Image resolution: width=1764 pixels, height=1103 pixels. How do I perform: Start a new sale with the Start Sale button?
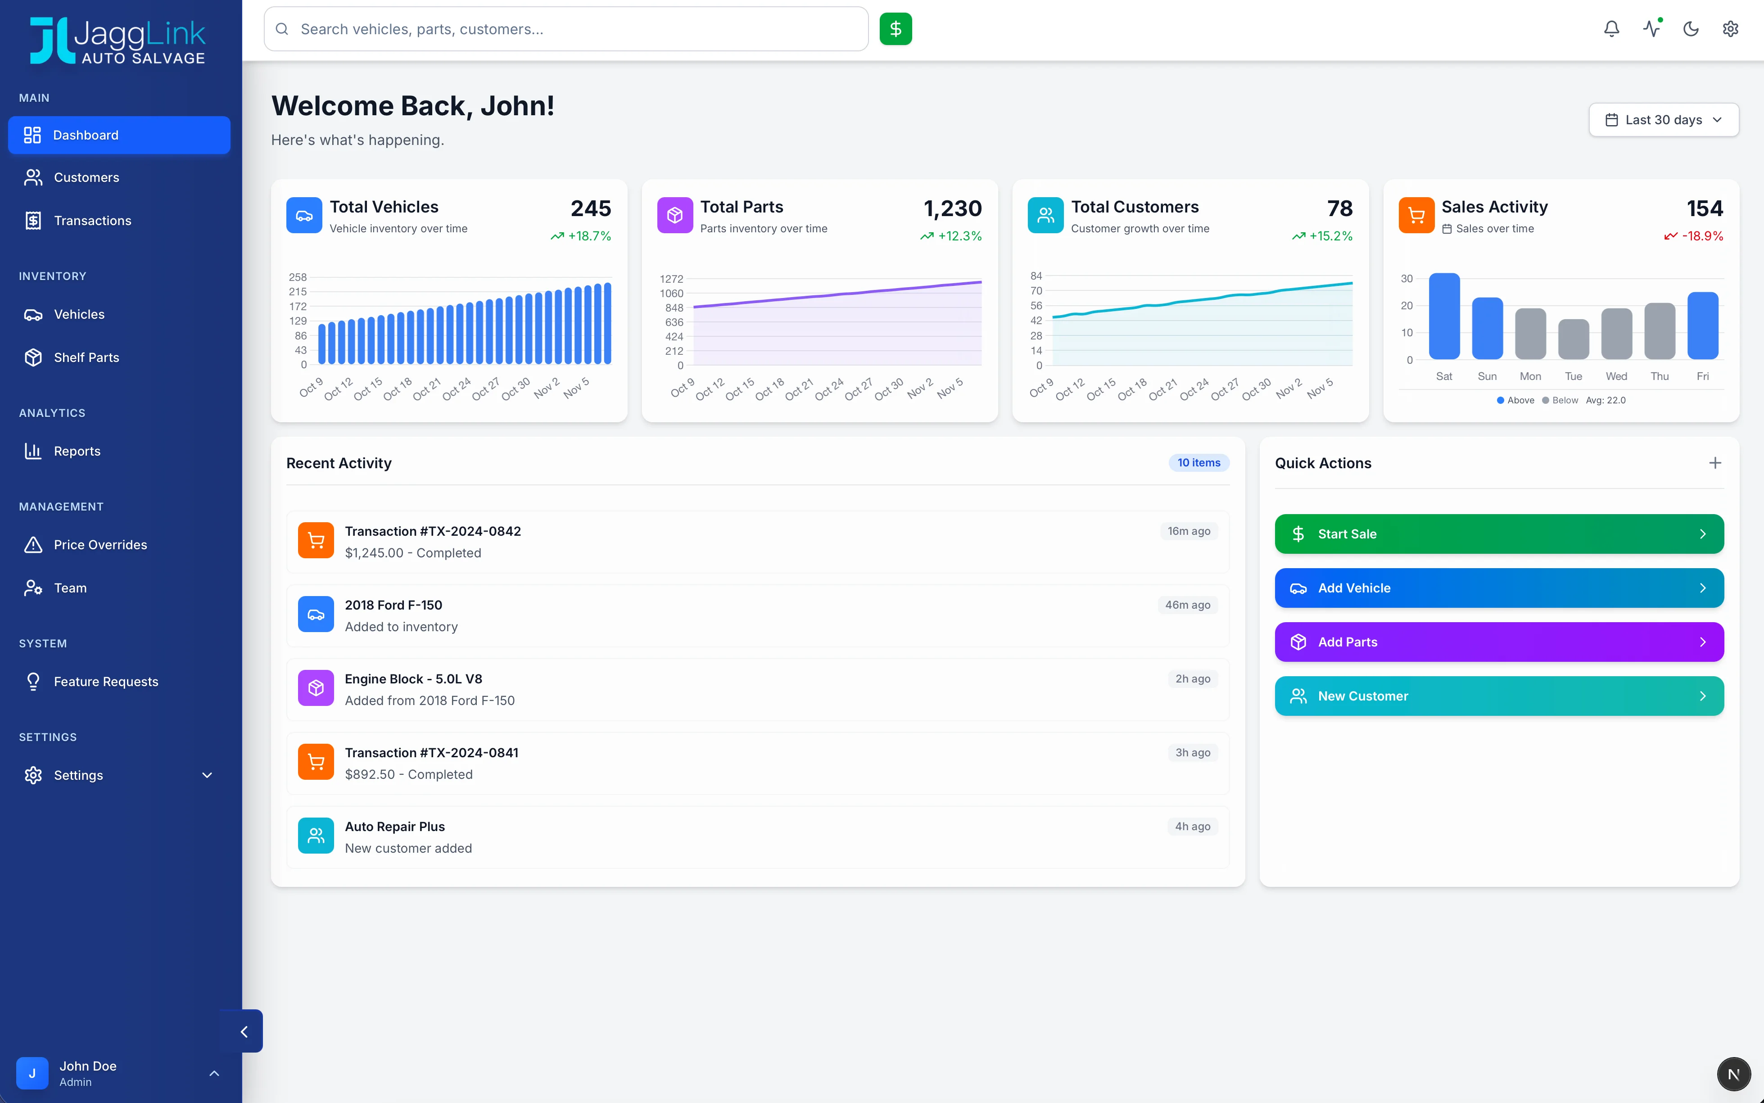(1498, 533)
